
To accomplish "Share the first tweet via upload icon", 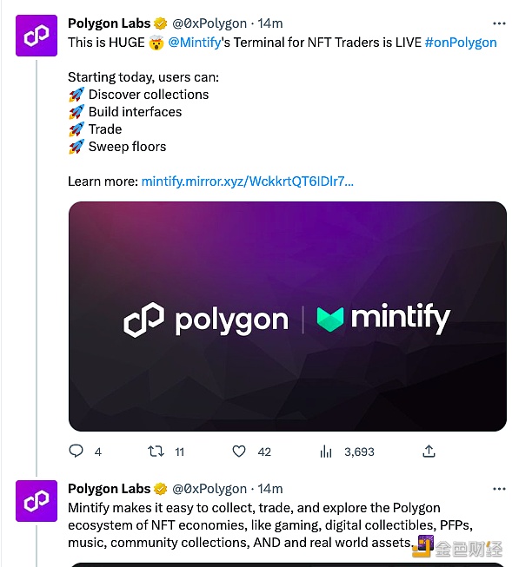I will tap(429, 451).
